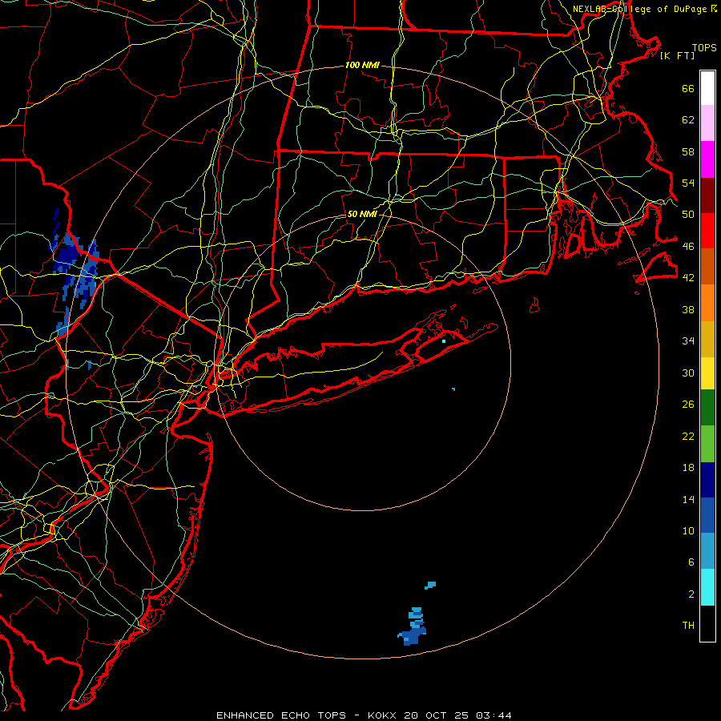The height and width of the screenshot is (721, 721).
Task: Click the '50' legend value
Action: (688, 215)
